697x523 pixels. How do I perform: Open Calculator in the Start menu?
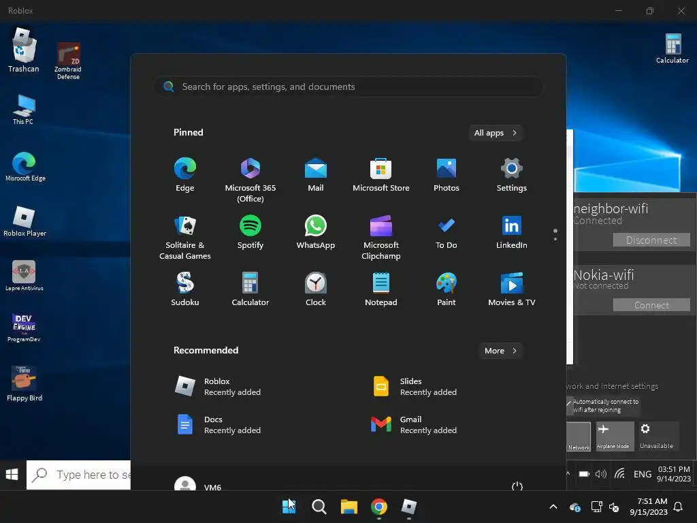250,289
